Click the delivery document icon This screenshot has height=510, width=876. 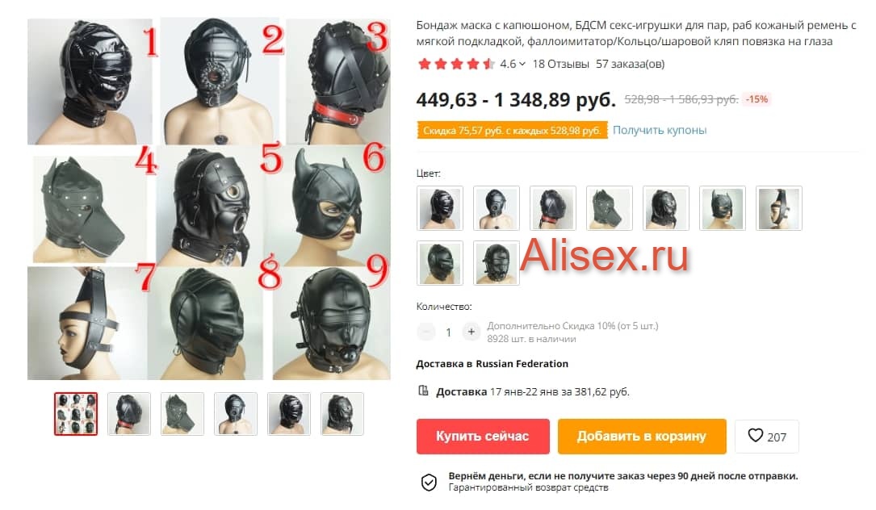(x=424, y=391)
